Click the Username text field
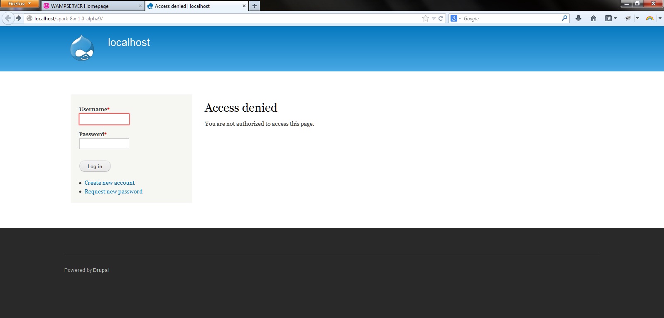This screenshot has width=664, height=318. click(x=104, y=119)
